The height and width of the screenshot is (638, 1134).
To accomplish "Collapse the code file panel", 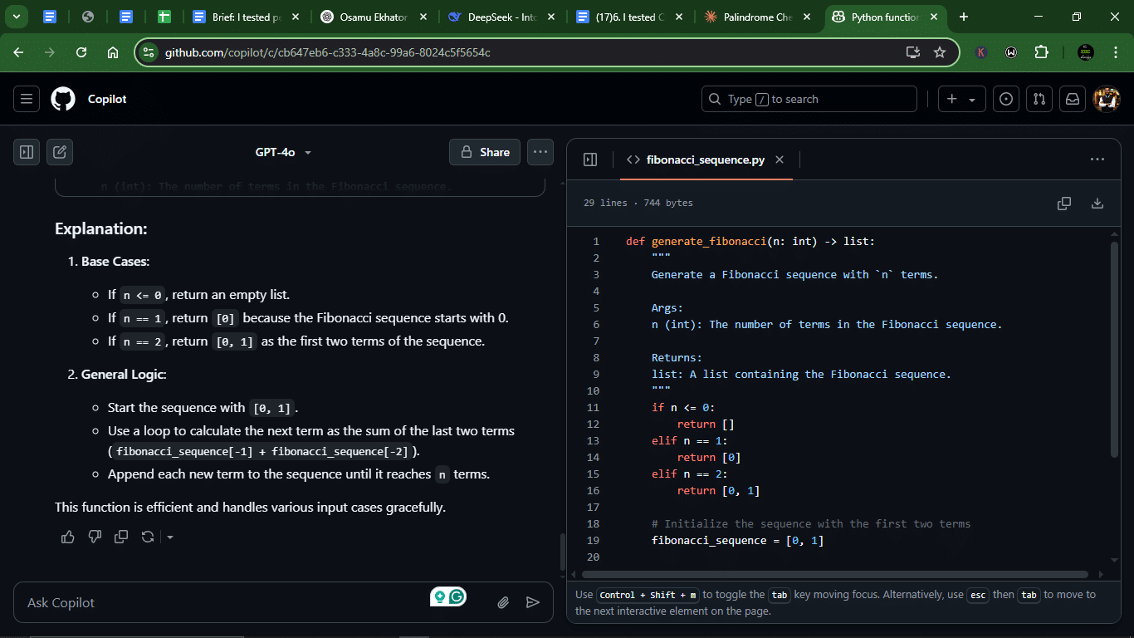I will (x=590, y=159).
